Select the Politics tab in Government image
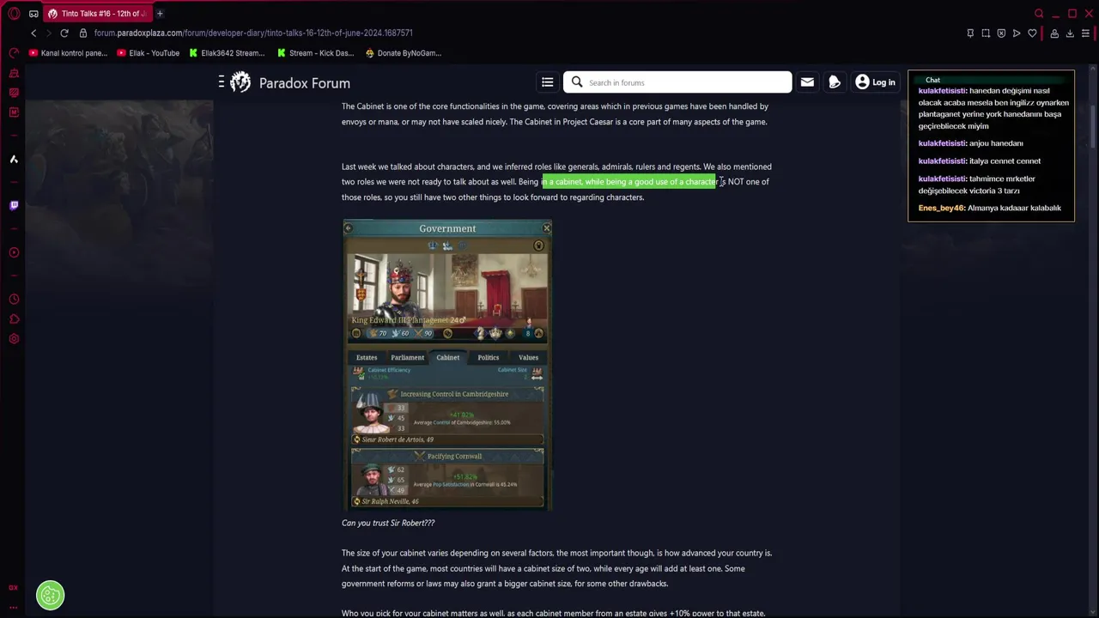1099x618 pixels. click(488, 357)
